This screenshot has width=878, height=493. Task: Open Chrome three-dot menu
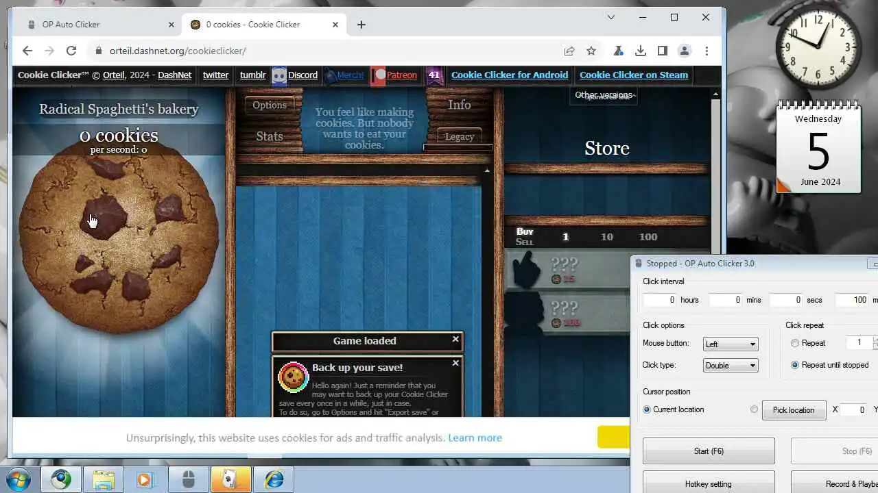[x=707, y=51]
